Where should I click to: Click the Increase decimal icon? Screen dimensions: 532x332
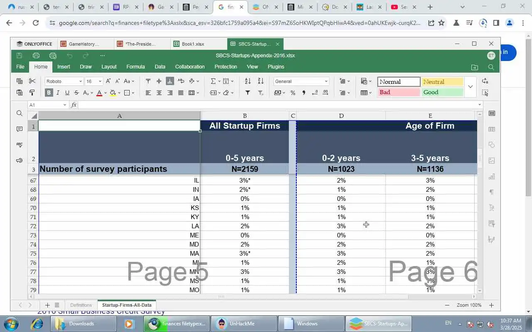pos(325,93)
